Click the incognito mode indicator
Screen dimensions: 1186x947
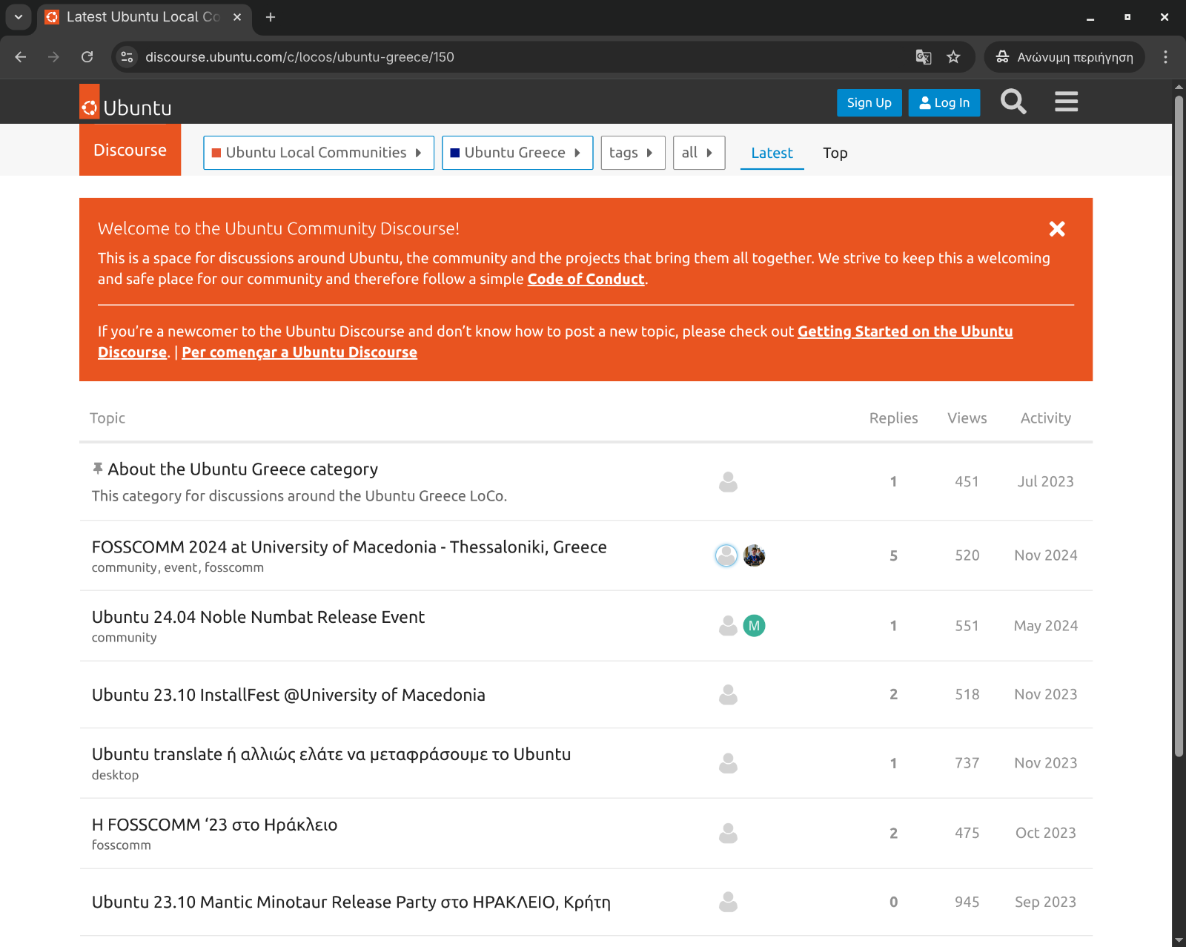[1064, 57]
